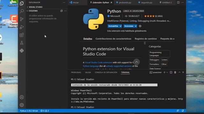
Task: Open Contribuciones de características tab
Action: pos(113,39)
